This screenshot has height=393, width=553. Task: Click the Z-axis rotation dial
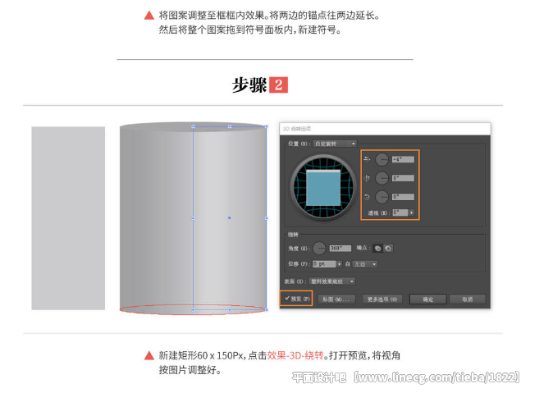click(x=382, y=197)
